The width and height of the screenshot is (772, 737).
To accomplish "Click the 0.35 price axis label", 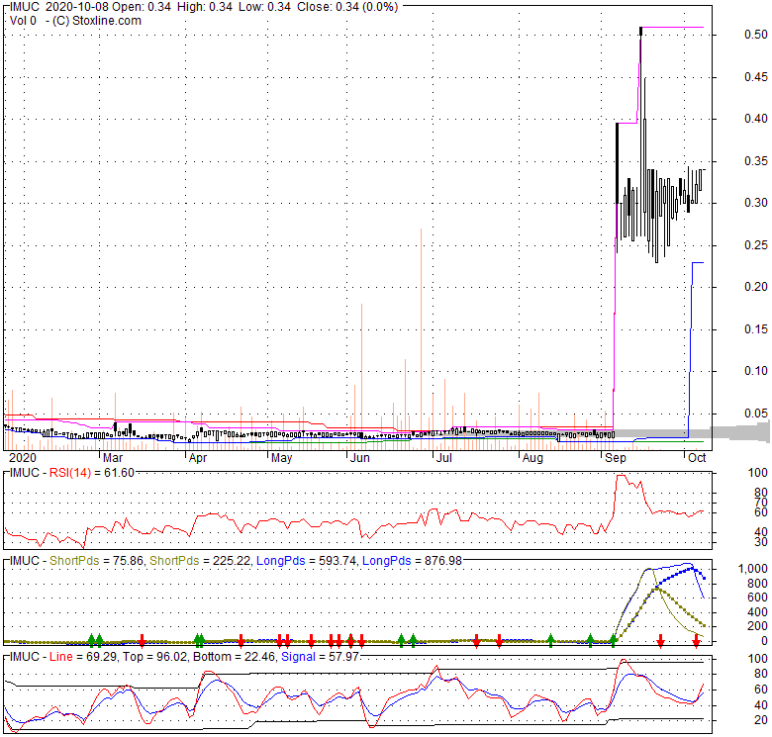I will (756, 161).
